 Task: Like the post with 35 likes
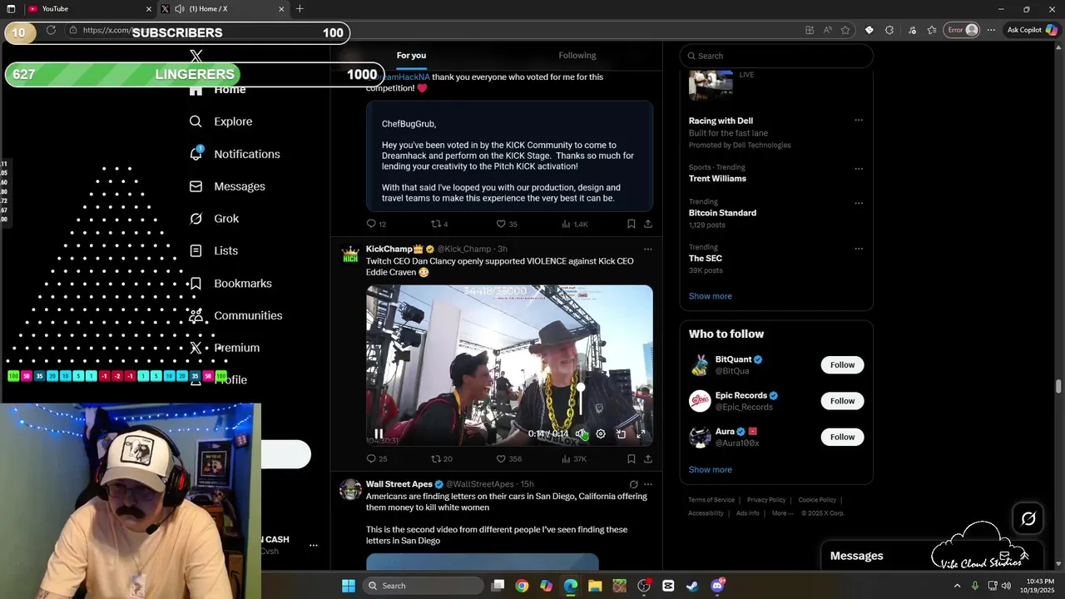[x=508, y=224]
